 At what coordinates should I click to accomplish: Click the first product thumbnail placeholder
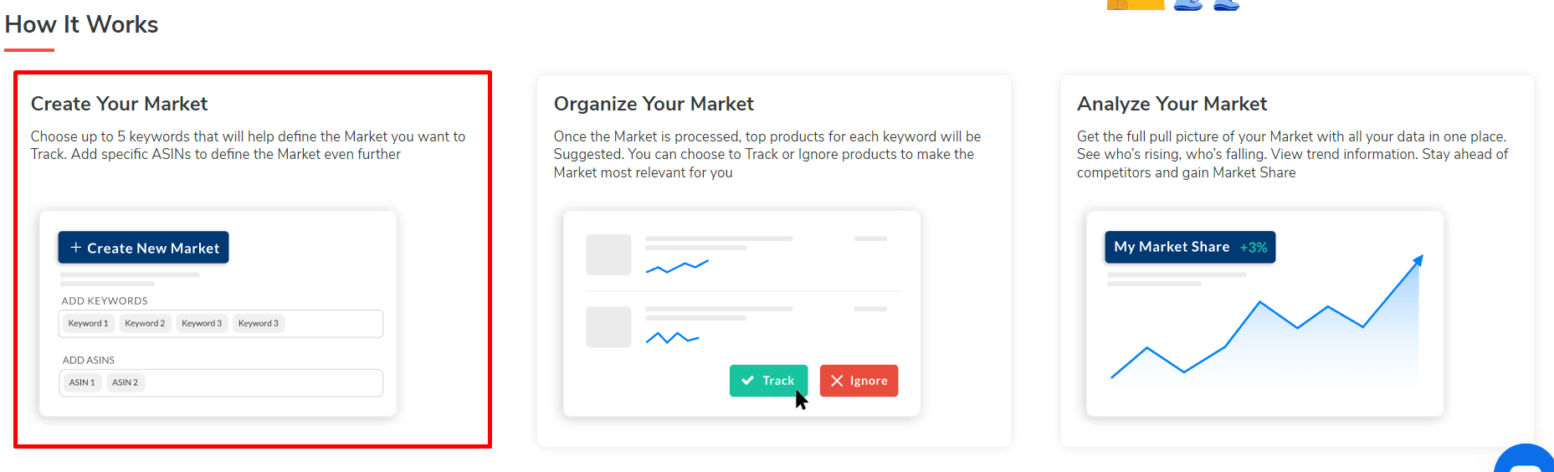click(608, 255)
